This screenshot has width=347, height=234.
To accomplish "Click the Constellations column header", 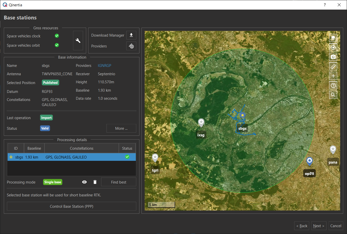I will (x=81, y=148).
